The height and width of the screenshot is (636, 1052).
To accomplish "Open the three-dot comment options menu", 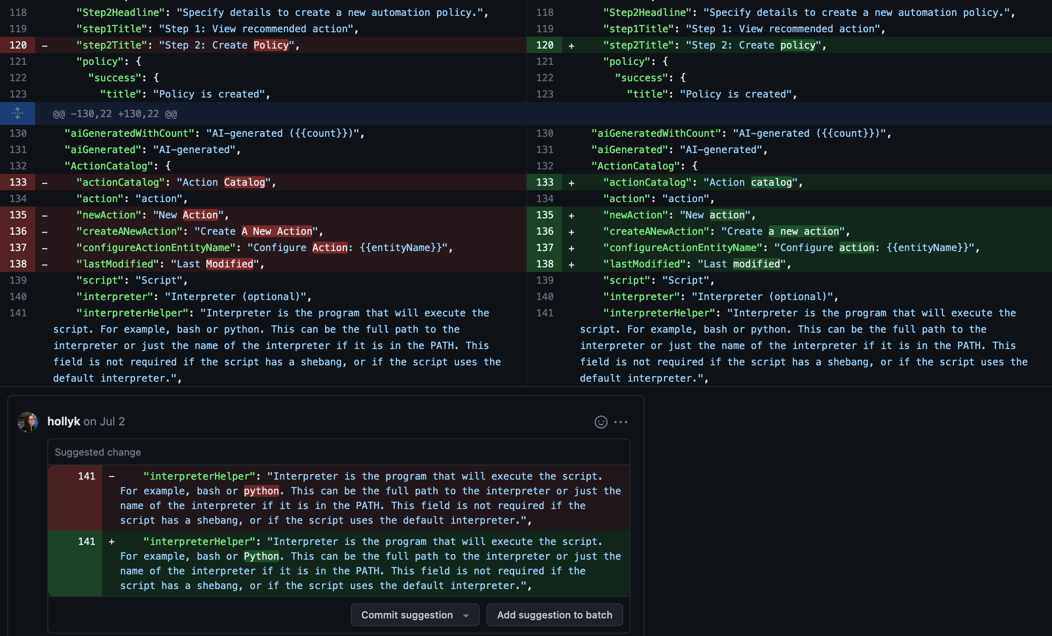I will 620,422.
